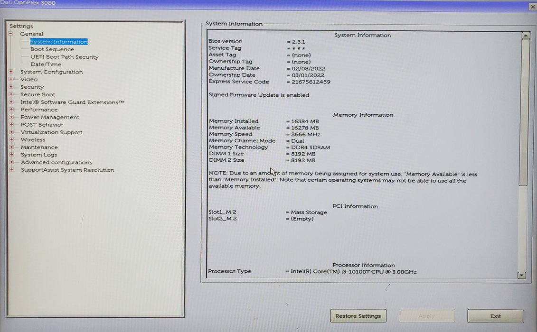Click Memory Channel Mode value Dual
This screenshot has width=537, height=332.
click(x=297, y=141)
